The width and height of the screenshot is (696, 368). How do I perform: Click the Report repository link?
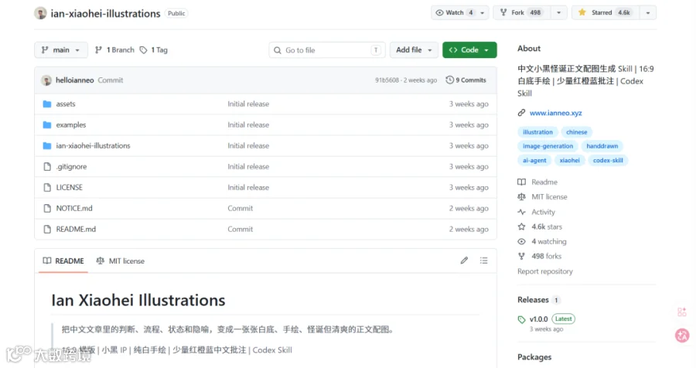coord(545,271)
